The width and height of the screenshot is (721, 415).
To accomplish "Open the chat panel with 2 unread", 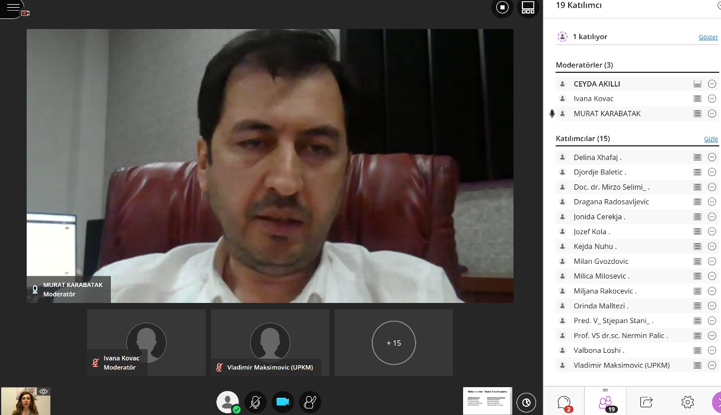I will point(564,403).
